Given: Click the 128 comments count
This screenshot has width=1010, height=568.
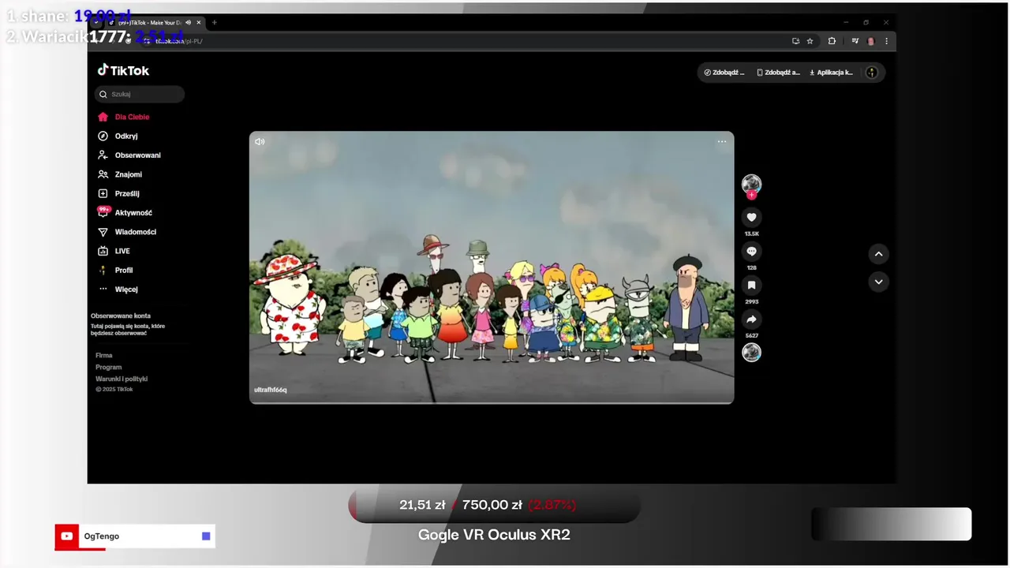Looking at the screenshot, I should (x=751, y=268).
